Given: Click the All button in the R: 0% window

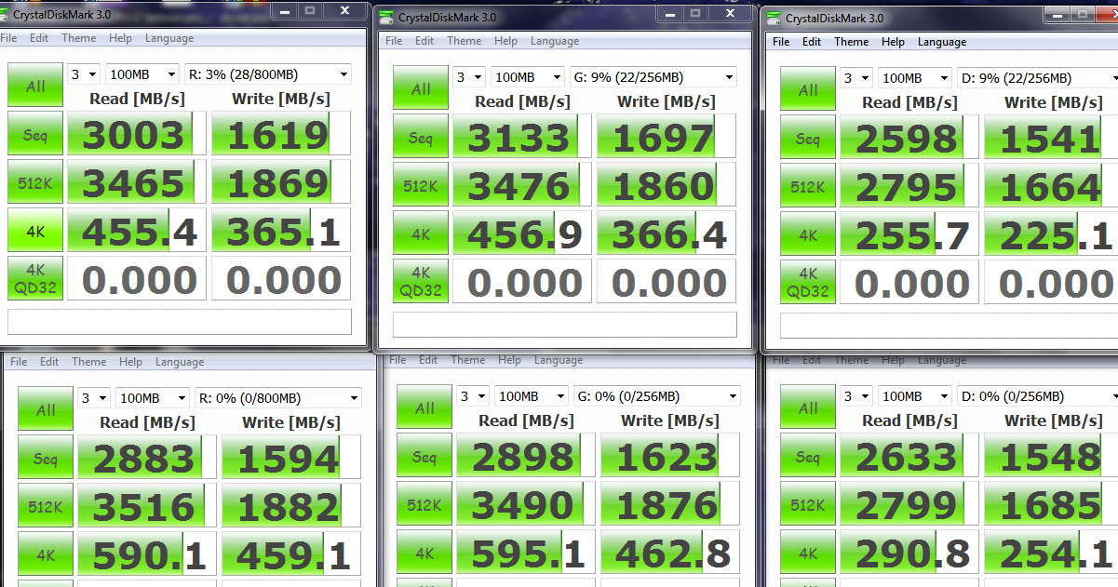Looking at the screenshot, I should [x=45, y=409].
